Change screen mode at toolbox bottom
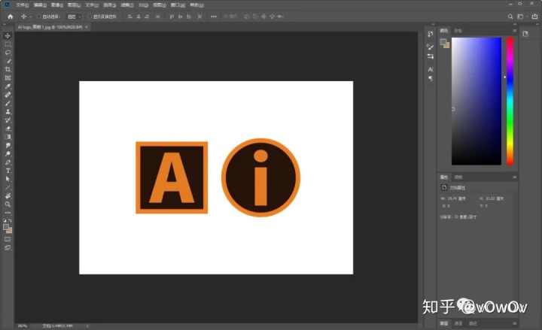This screenshot has width=542, height=330. tap(8, 247)
